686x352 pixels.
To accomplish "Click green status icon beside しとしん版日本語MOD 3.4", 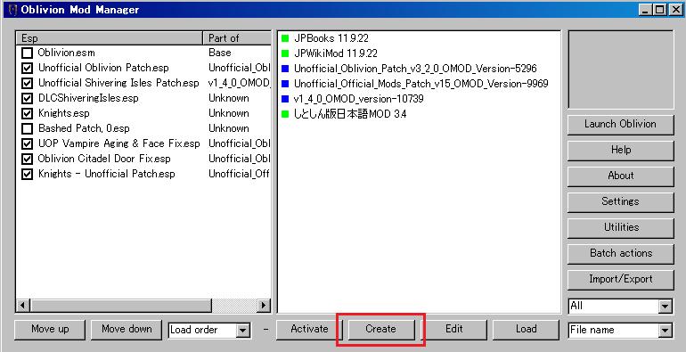I will click(x=285, y=114).
